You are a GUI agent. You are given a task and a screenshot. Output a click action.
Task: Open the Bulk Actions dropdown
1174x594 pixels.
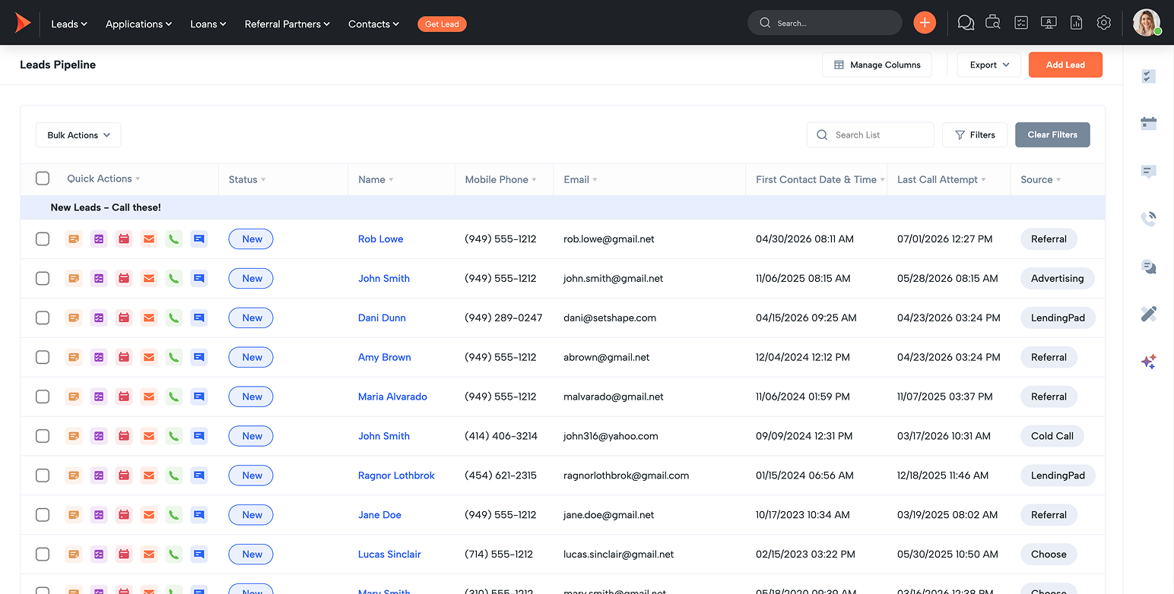click(x=78, y=135)
